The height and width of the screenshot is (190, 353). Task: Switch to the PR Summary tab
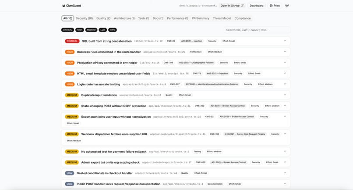(x=200, y=18)
